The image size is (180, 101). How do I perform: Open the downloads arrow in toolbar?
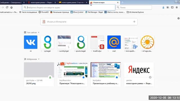tap(163, 8)
